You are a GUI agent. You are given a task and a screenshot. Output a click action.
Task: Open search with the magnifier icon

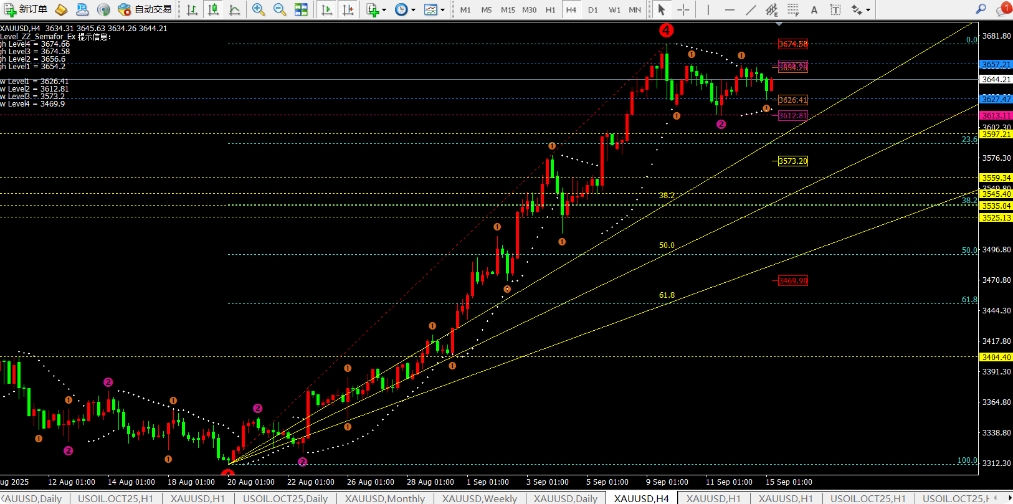(981, 9)
